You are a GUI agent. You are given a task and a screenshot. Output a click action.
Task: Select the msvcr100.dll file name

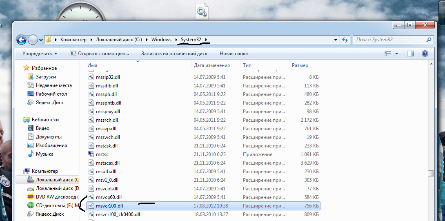[109, 205]
